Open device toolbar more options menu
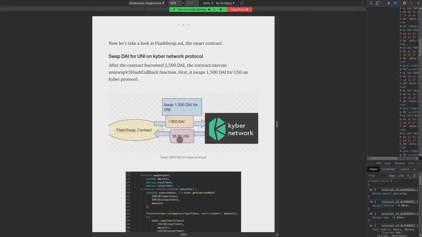422x237 pixels. [x=362, y=3]
